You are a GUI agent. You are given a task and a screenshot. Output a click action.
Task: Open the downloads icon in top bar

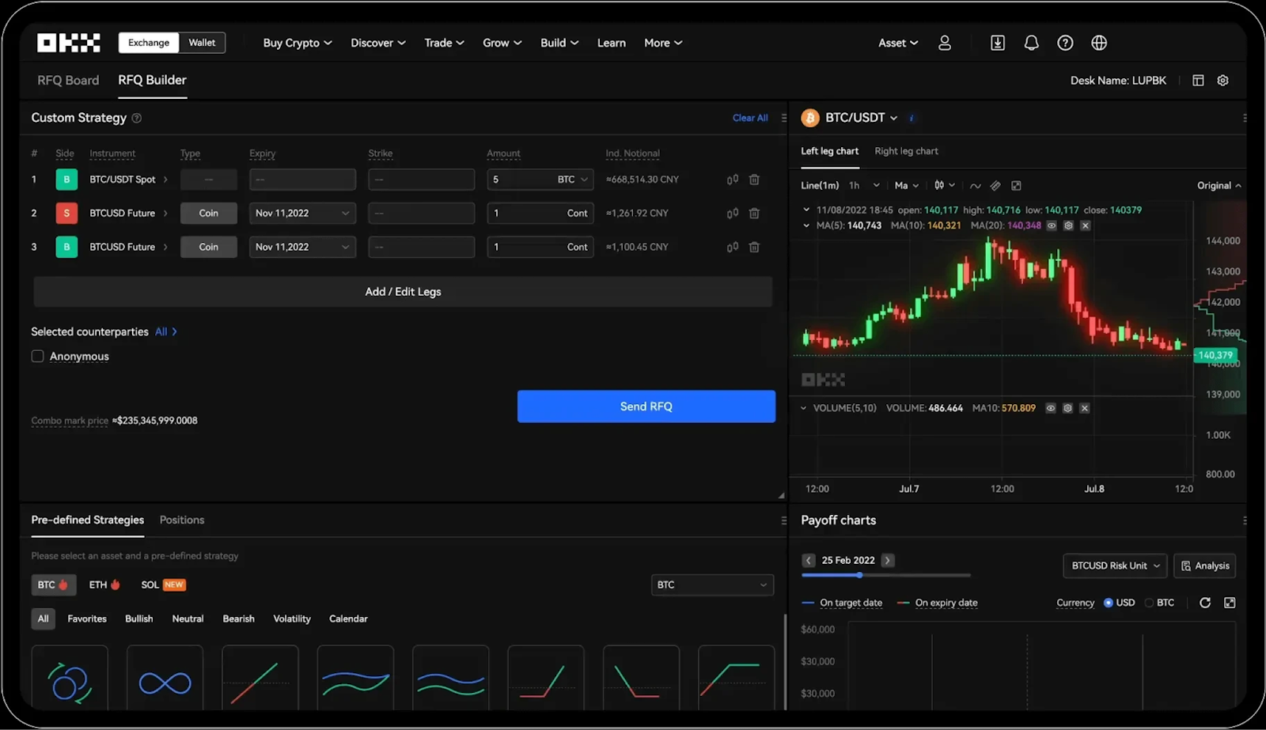tap(996, 43)
